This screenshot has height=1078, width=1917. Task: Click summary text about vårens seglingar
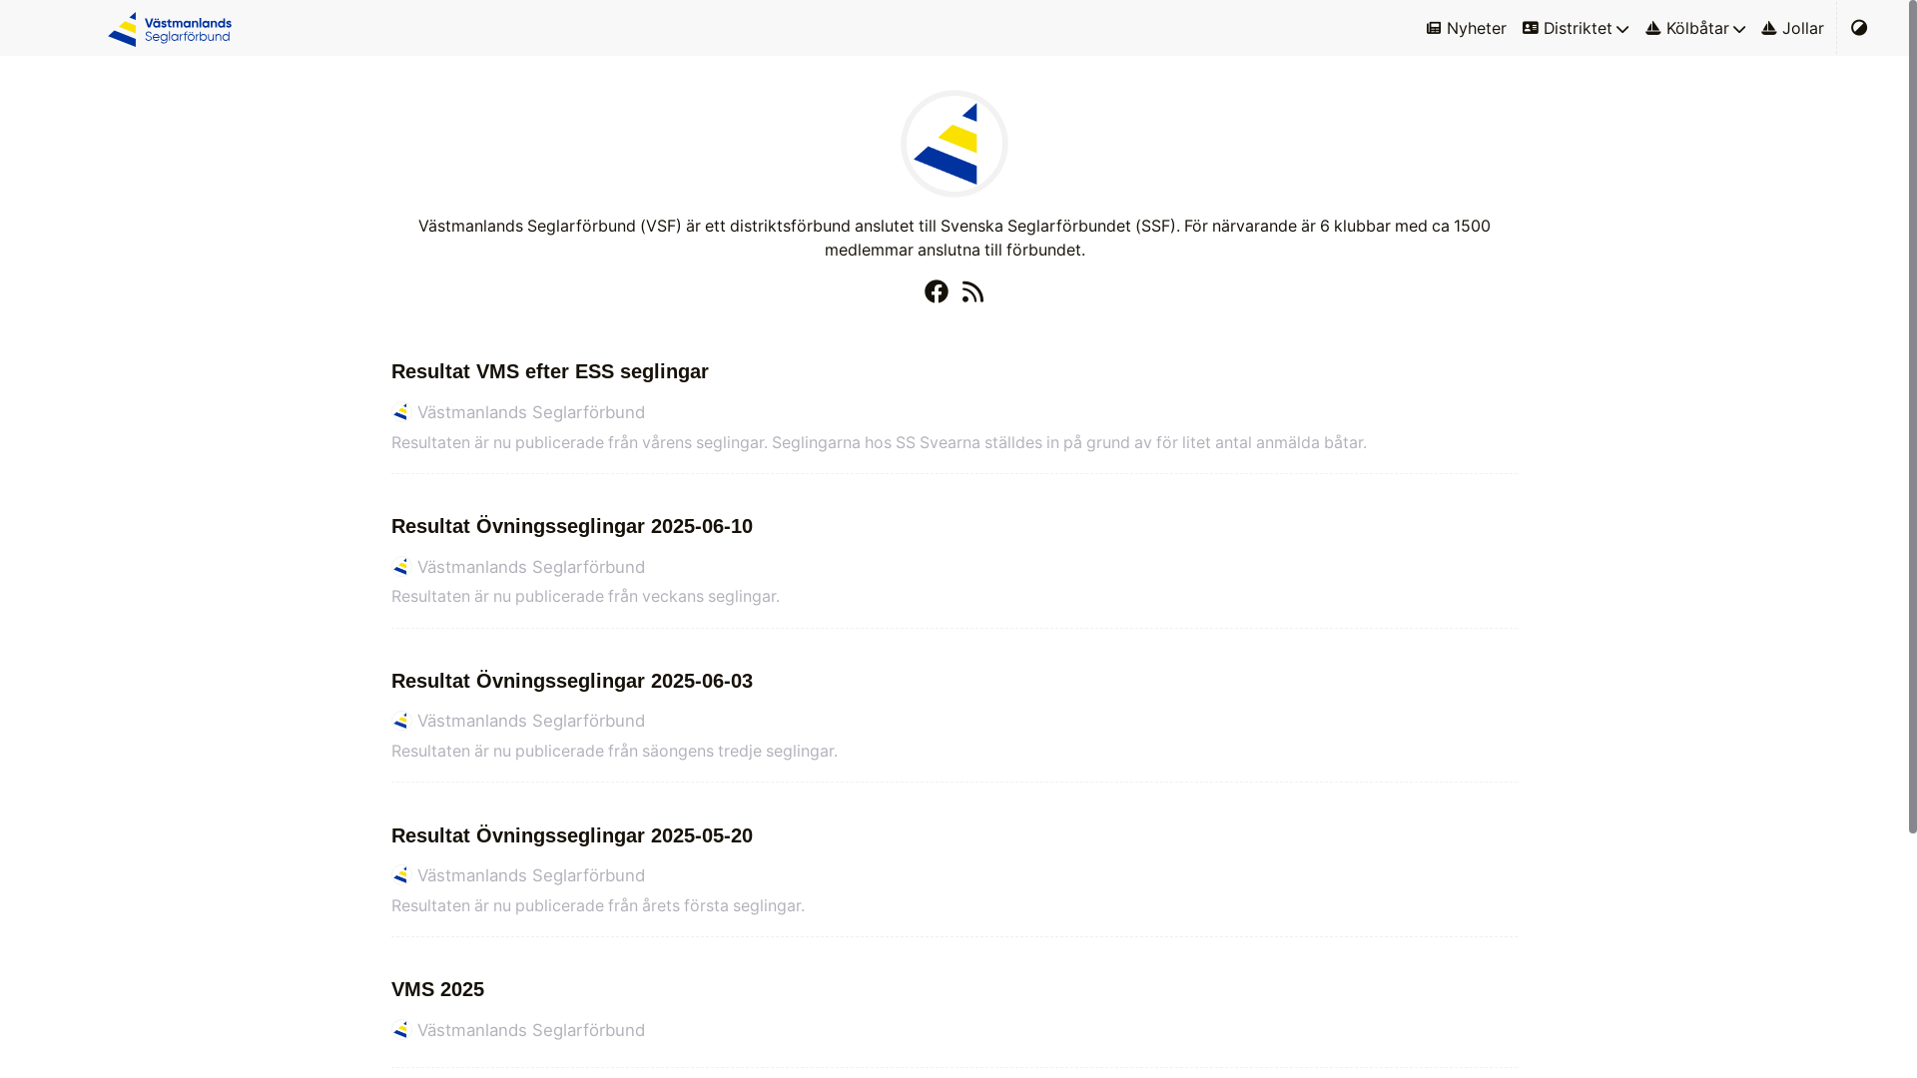(879, 442)
